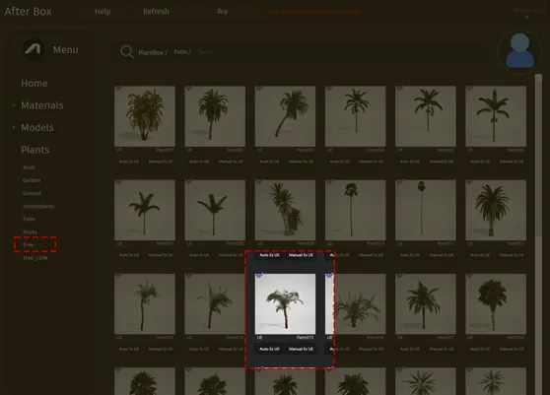Screen dimensions: 550x395
Task: Click the checkmark badge on Palm018 thumbnail
Action: tap(470, 276)
